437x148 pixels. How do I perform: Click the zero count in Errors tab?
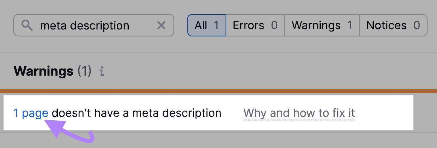274,25
